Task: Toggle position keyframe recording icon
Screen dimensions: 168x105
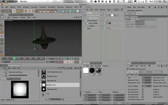Action: coord(65,62)
